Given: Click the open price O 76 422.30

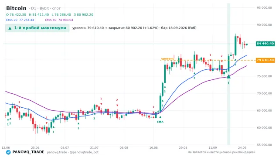Looking at the screenshot, I should coord(16,14).
